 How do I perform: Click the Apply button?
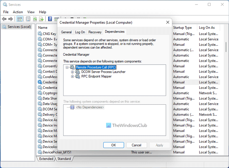[159, 145]
